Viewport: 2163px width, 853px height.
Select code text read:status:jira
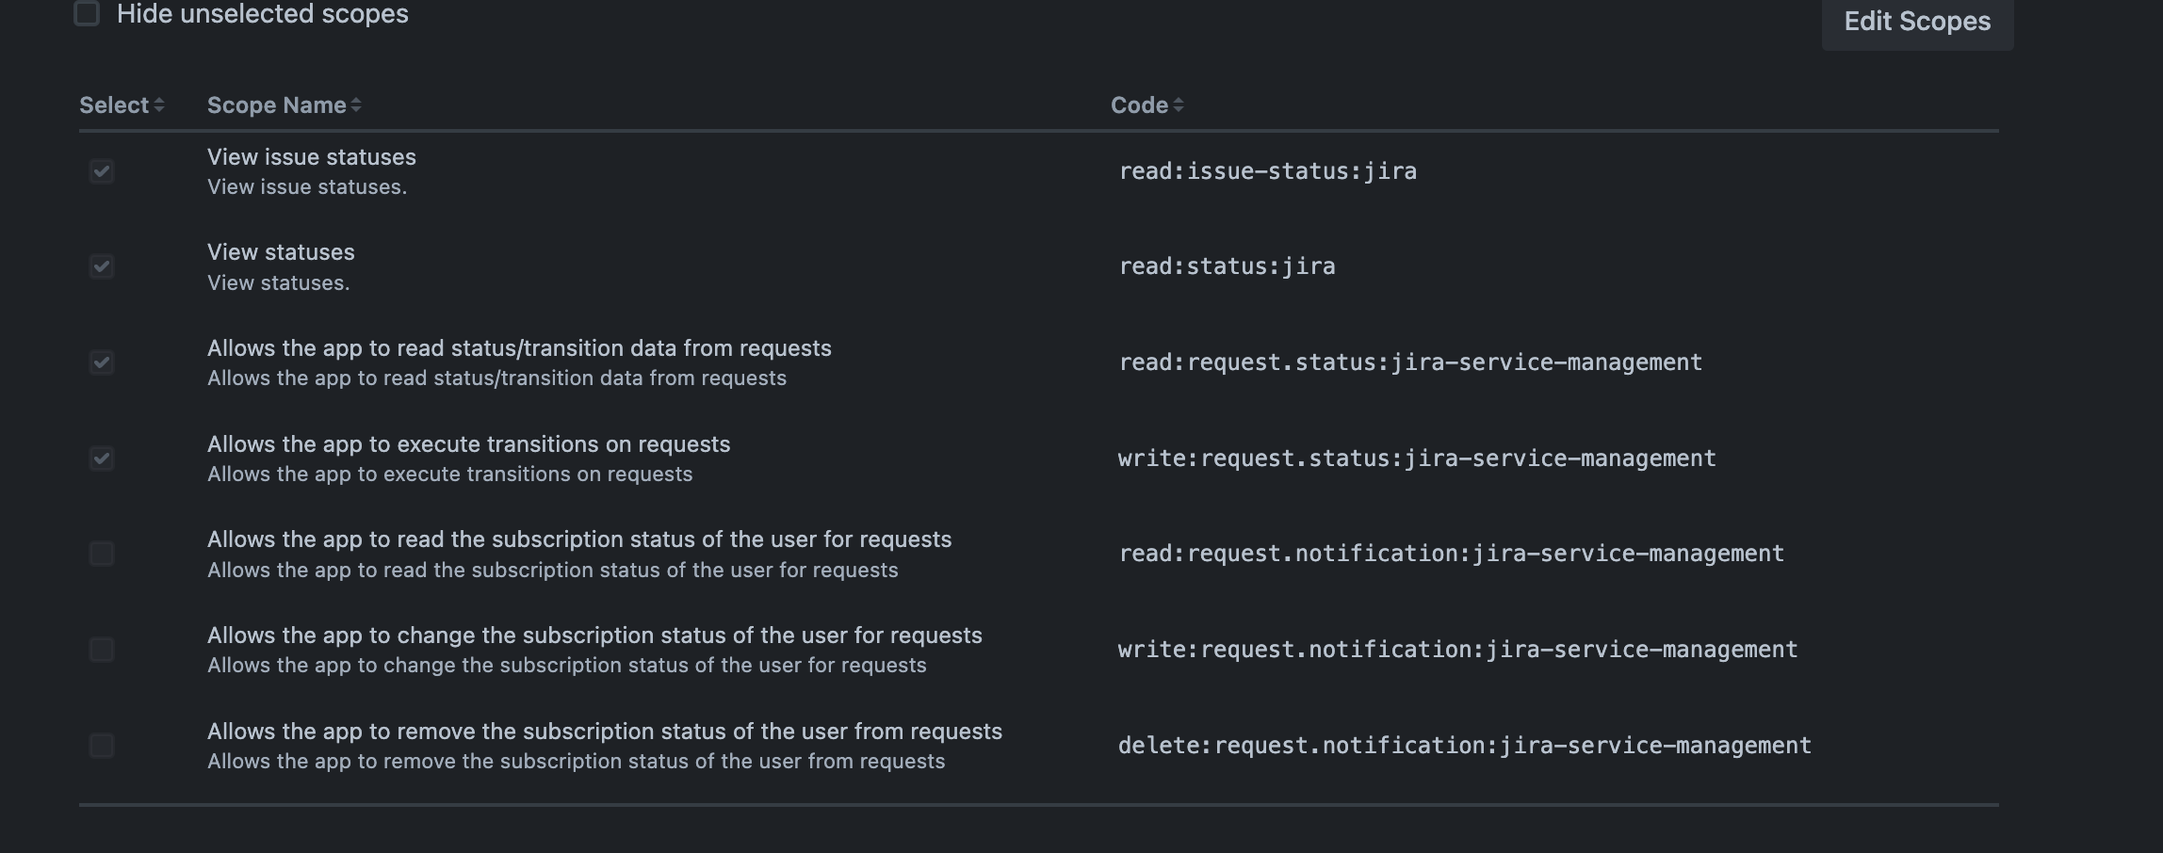(x=1227, y=266)
